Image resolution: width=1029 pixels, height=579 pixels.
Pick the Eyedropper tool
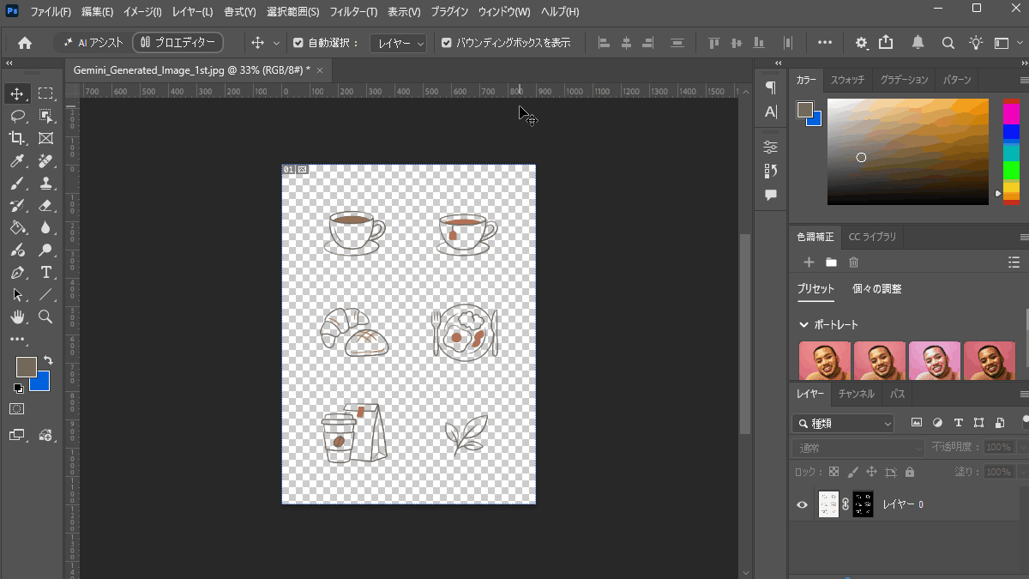pyautogui.click(x=17, y=160)
